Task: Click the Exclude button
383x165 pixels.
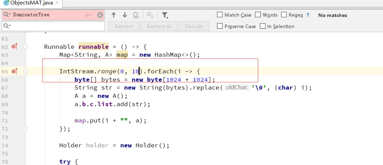Action: click(x=194, y=26)
